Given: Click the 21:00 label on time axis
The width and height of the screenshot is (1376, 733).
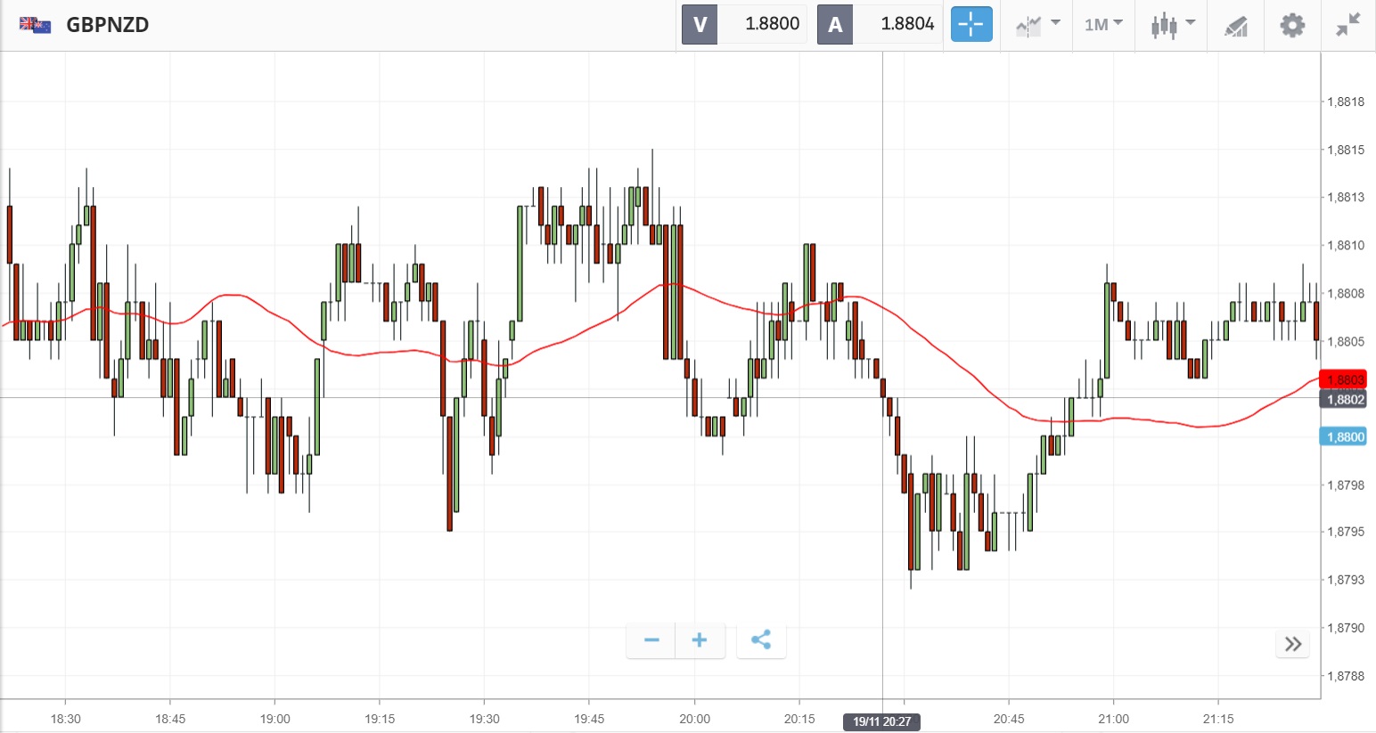Looking at the screenshot, I should click(x=1113, y=719).
